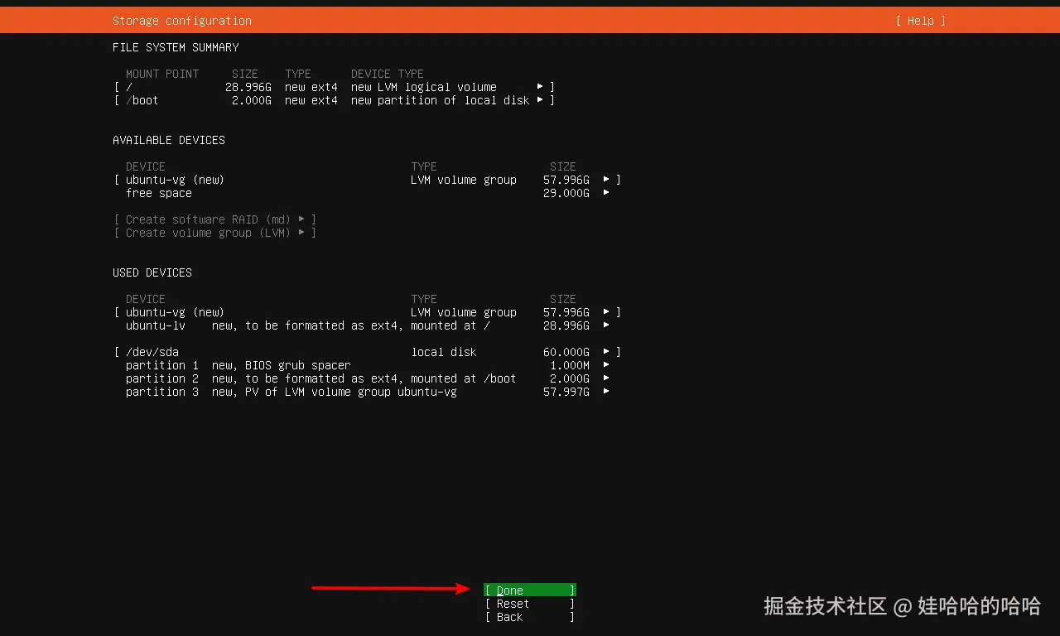Open arrow for partition 2 mounted at /boot
This screenshot has width=1060, height=636.
click(x=606, y=378)
